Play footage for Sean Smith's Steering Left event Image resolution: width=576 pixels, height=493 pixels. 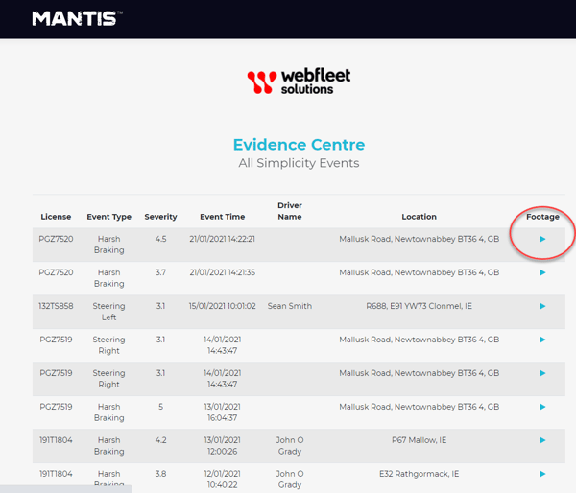(542, 306)
